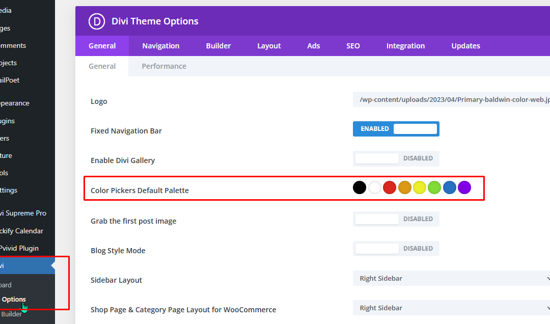
Task: Click the Enable Divi Gallery label
Action: [x=123, y=160]
